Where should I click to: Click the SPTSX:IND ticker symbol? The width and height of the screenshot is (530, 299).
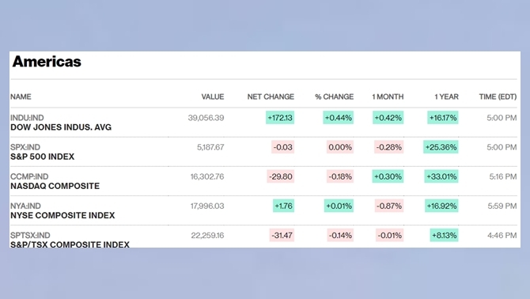[x=30, y=235]
